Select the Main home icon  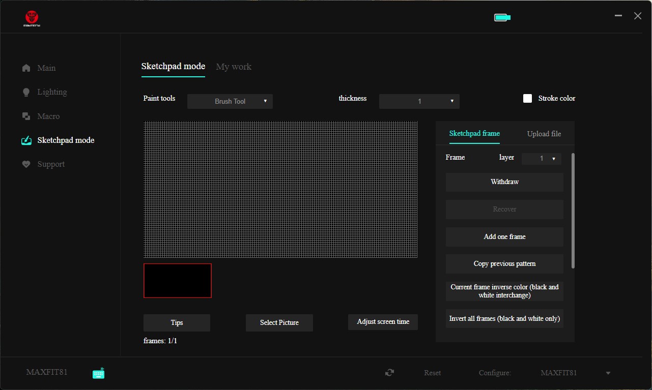point(26,68)
